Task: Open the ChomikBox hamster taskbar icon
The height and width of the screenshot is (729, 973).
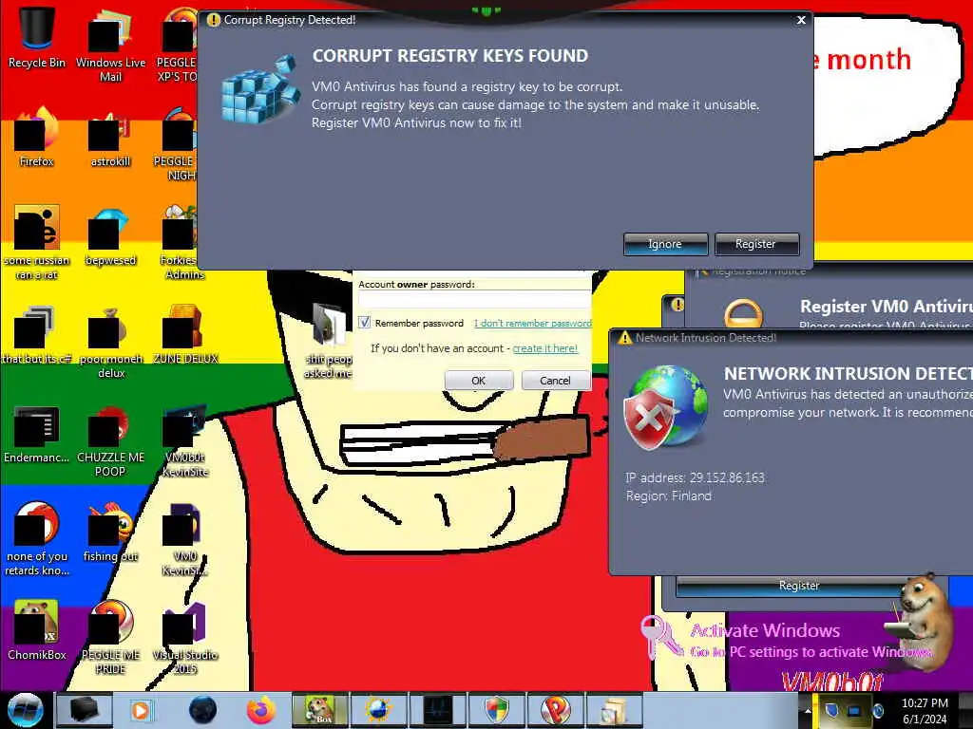Action: [x=320, y=710]
